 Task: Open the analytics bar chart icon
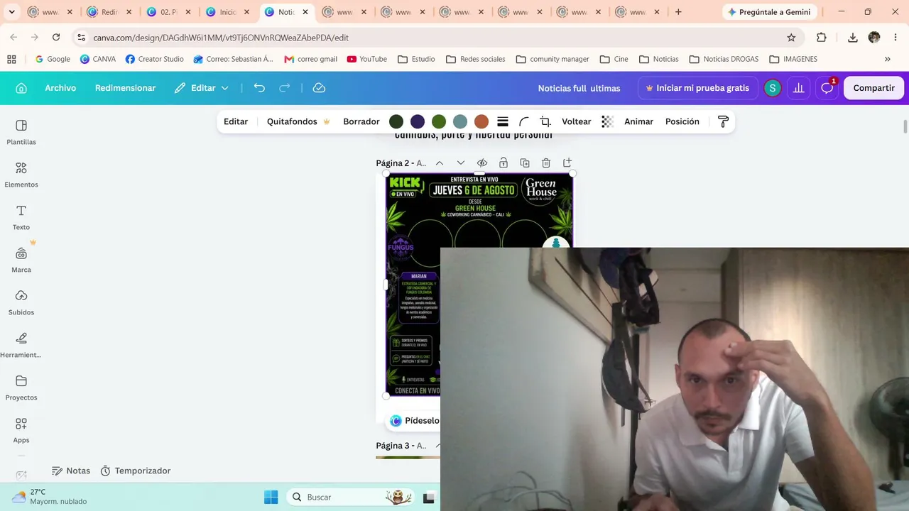799,88
